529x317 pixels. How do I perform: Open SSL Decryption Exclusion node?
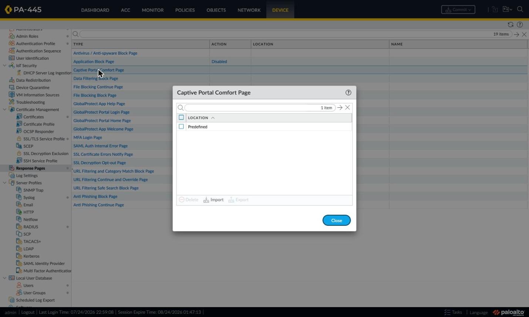46,154
